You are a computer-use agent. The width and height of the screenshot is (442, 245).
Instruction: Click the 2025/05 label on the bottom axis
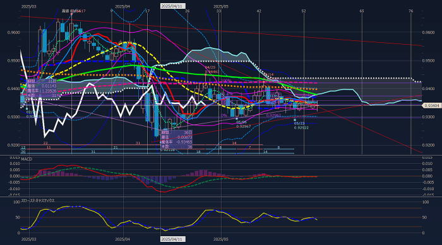tap(221, 239)
